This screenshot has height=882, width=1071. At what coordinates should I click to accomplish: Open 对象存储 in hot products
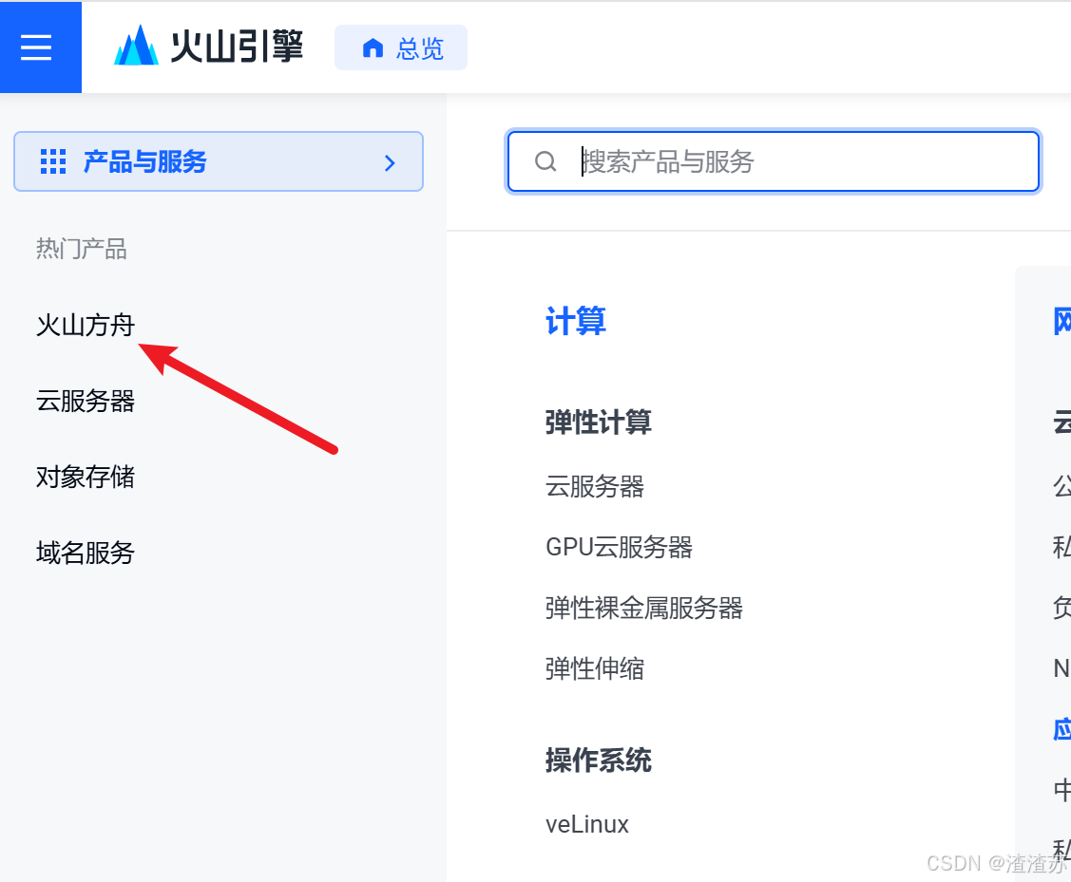tap(86, 477)
